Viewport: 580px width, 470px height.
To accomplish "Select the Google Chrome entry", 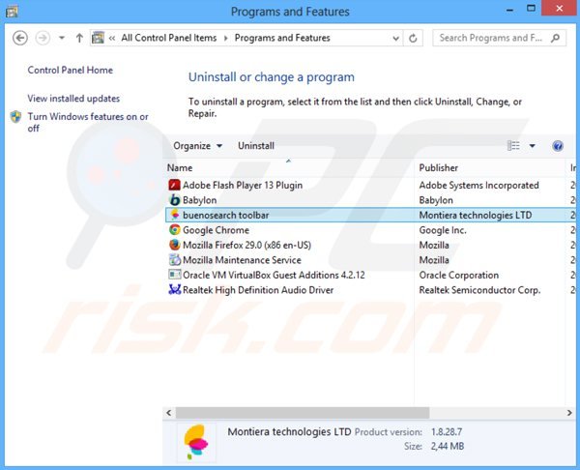I will pos(216,230).
